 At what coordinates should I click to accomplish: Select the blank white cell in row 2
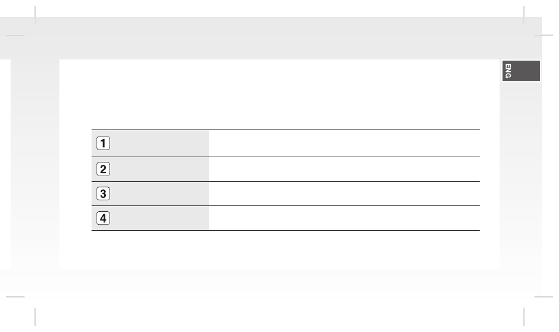coord(344,169)
